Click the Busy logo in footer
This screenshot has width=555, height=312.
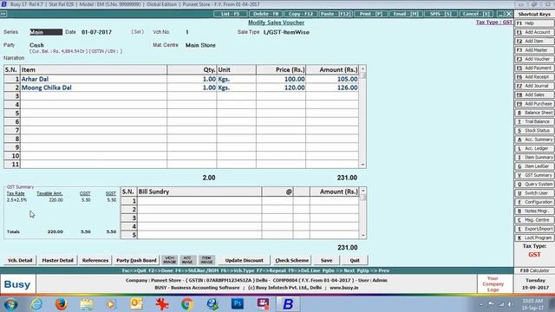17,284
